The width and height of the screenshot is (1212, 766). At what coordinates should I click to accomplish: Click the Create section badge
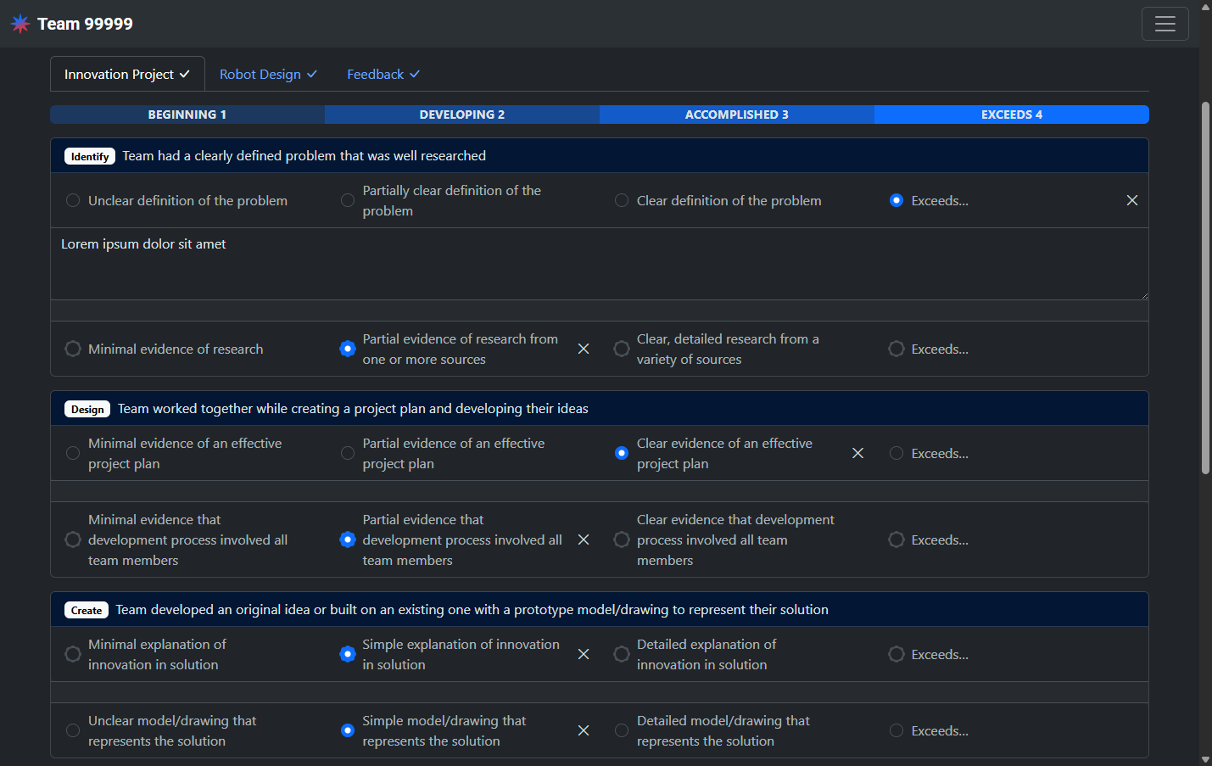click(87, 610)
